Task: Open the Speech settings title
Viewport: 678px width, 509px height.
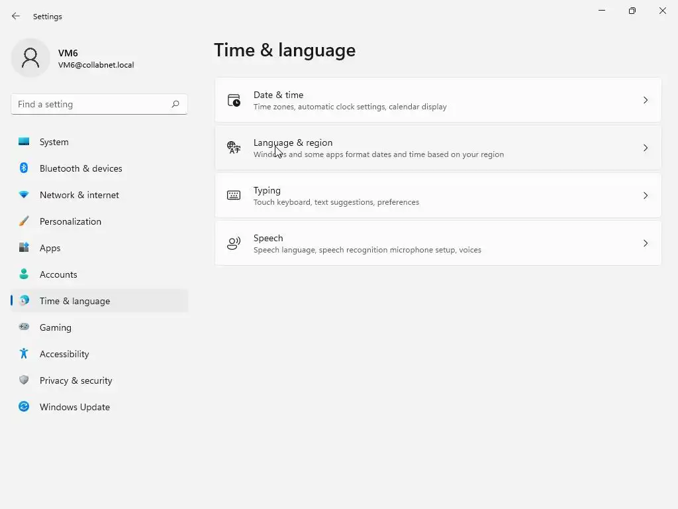Action: (268, 238)
